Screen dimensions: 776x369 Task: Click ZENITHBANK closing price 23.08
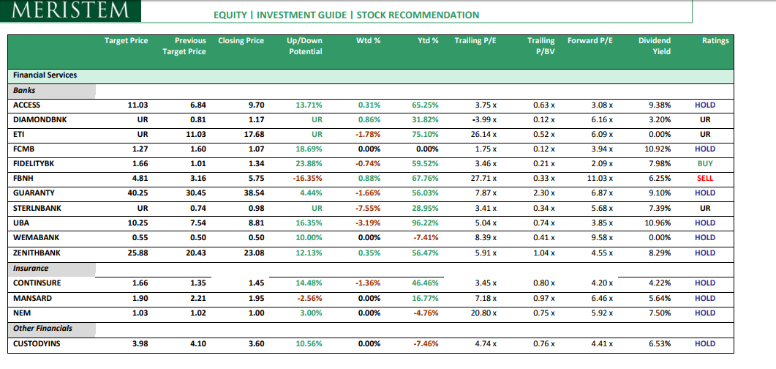[255, 253]
